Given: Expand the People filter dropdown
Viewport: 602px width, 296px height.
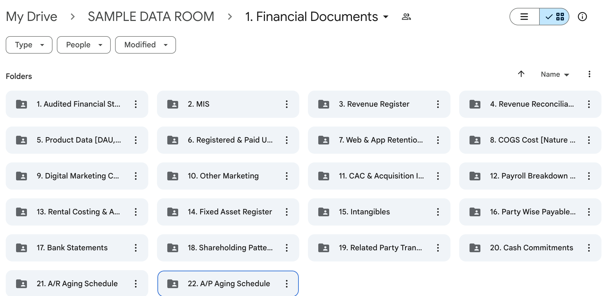Looking at the screenshot, I should click(x=84, y=45).
